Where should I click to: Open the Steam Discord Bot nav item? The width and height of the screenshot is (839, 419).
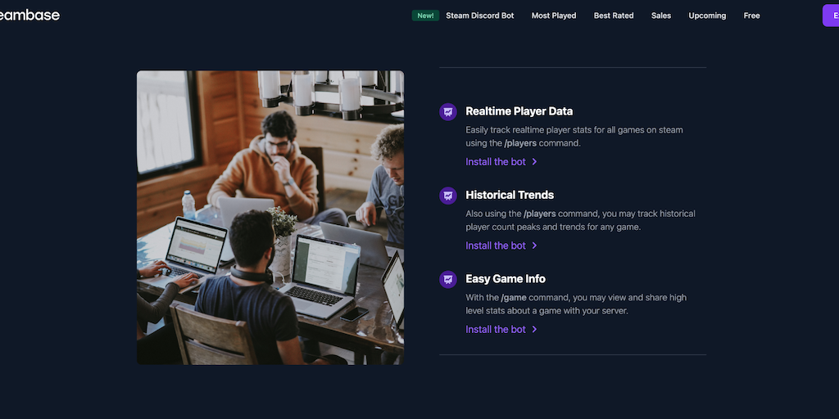[480, 16]
